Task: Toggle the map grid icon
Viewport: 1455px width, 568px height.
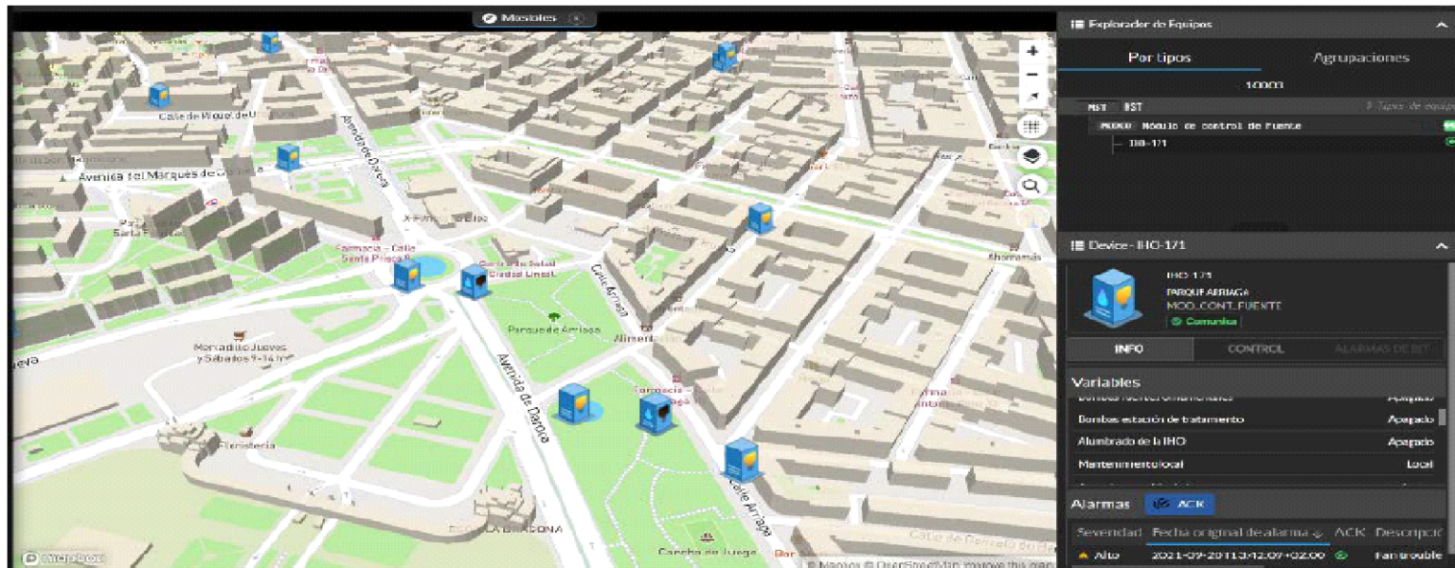Action: [1033, 127]
